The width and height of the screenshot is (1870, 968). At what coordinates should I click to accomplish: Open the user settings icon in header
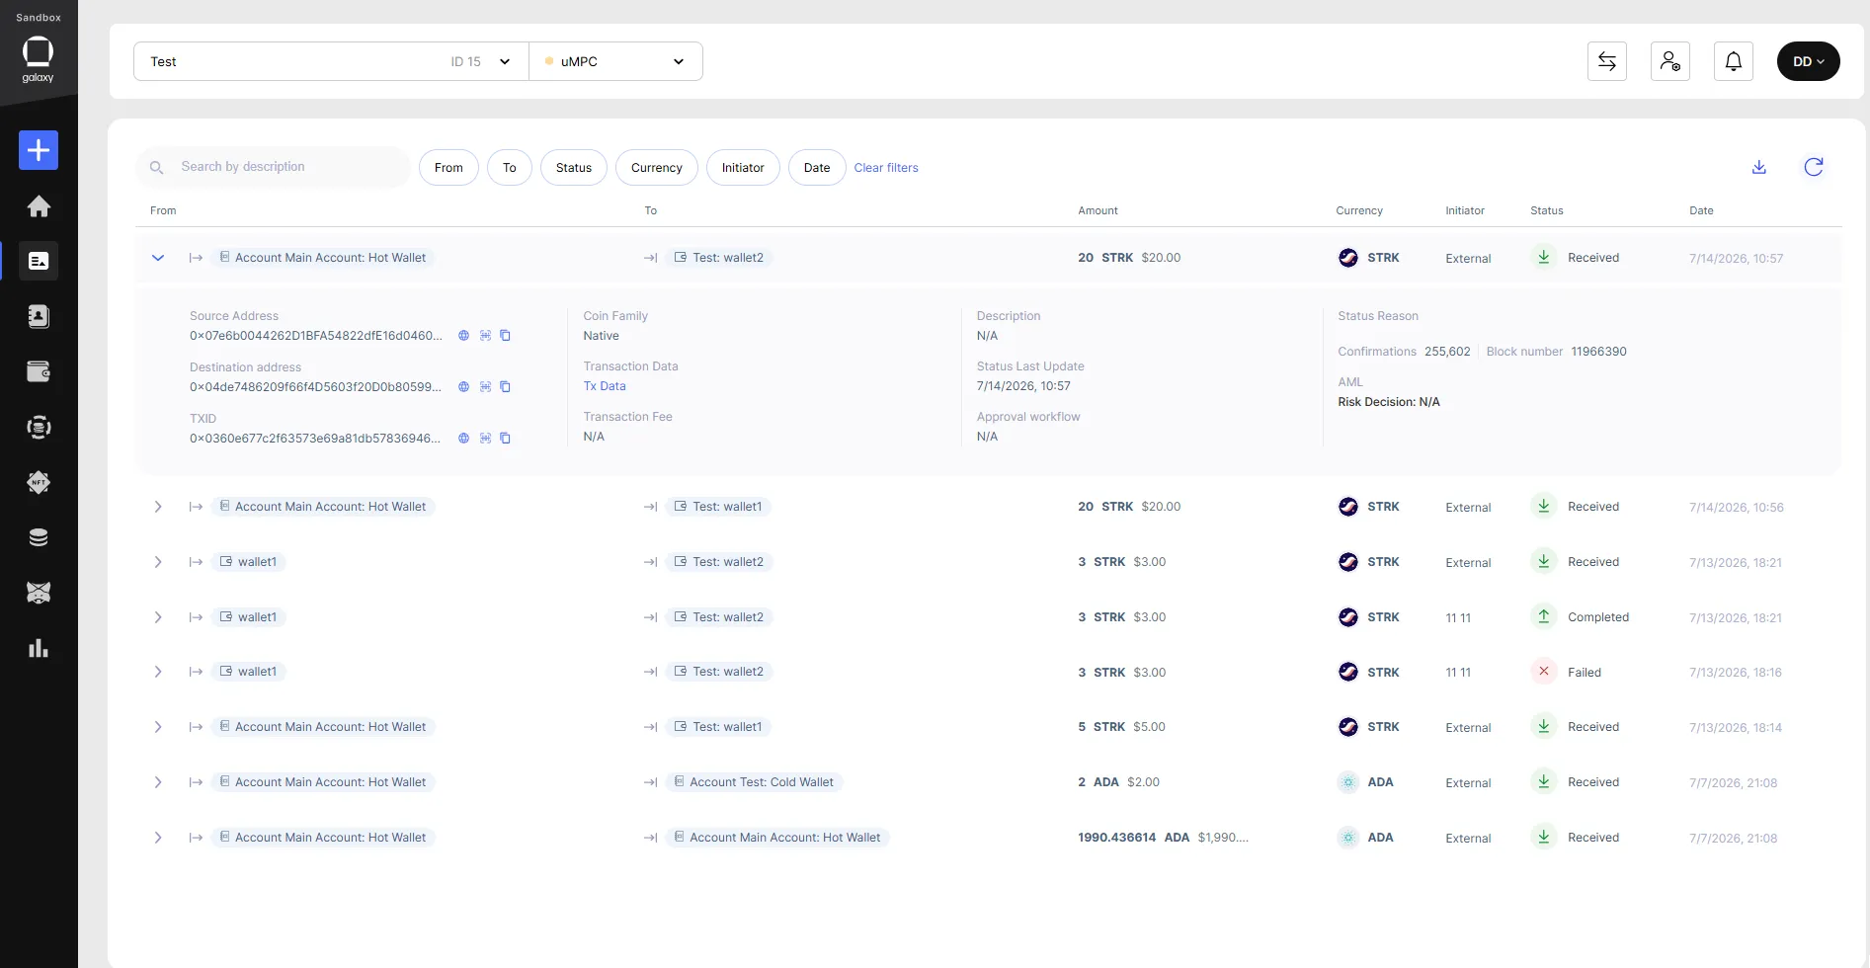[x=1670, y=61]
